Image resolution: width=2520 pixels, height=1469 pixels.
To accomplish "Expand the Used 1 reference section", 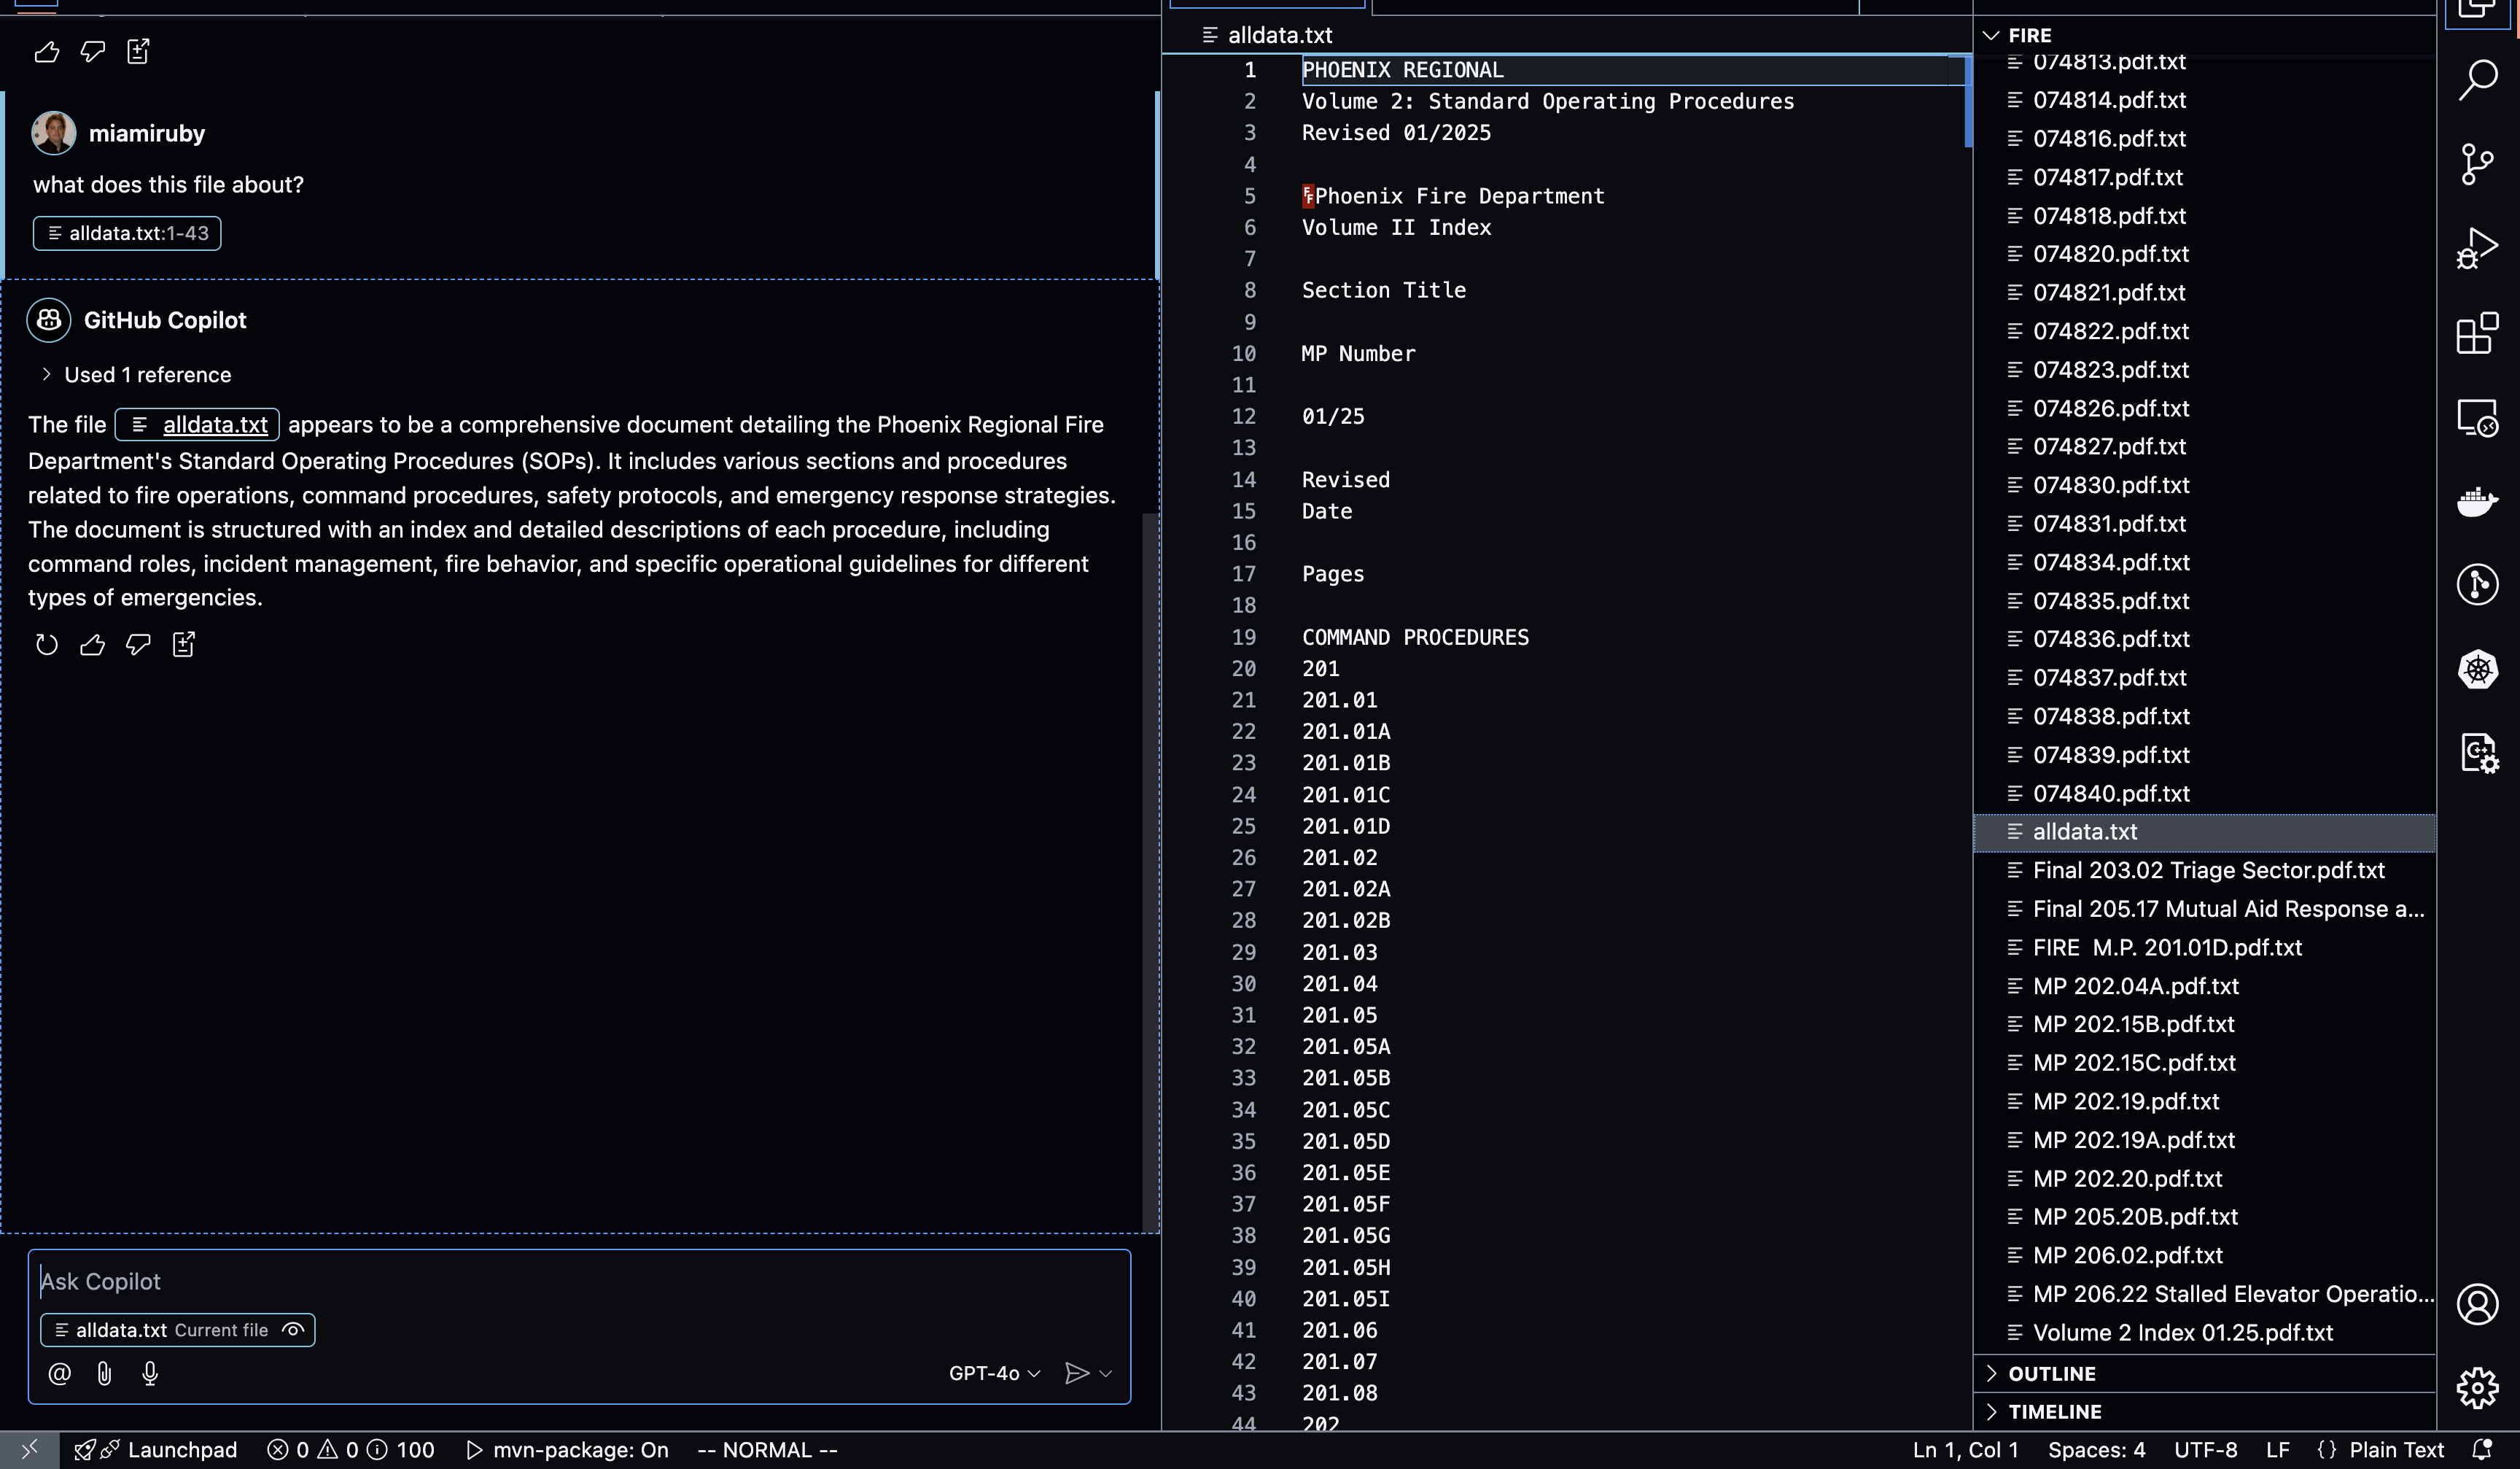I will pyautogui.click(x=147, y=375).
